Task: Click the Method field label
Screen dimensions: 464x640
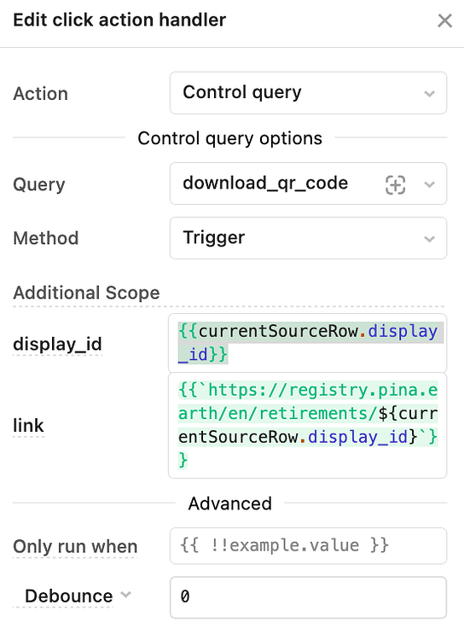Action: 46,238
